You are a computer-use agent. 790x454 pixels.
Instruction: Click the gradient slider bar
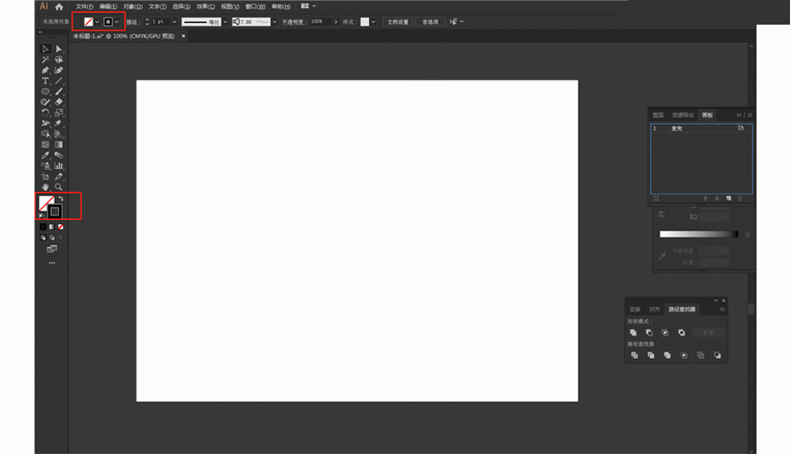pos(698,234)
